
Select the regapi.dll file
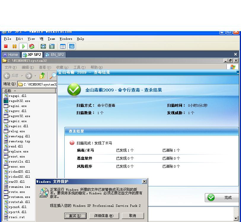[15, 96]
